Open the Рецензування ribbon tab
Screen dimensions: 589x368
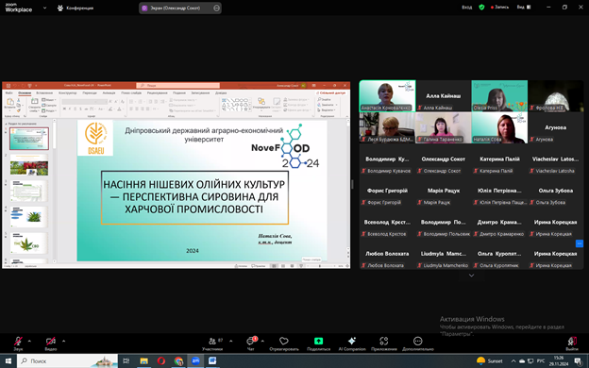pos(157,92)
